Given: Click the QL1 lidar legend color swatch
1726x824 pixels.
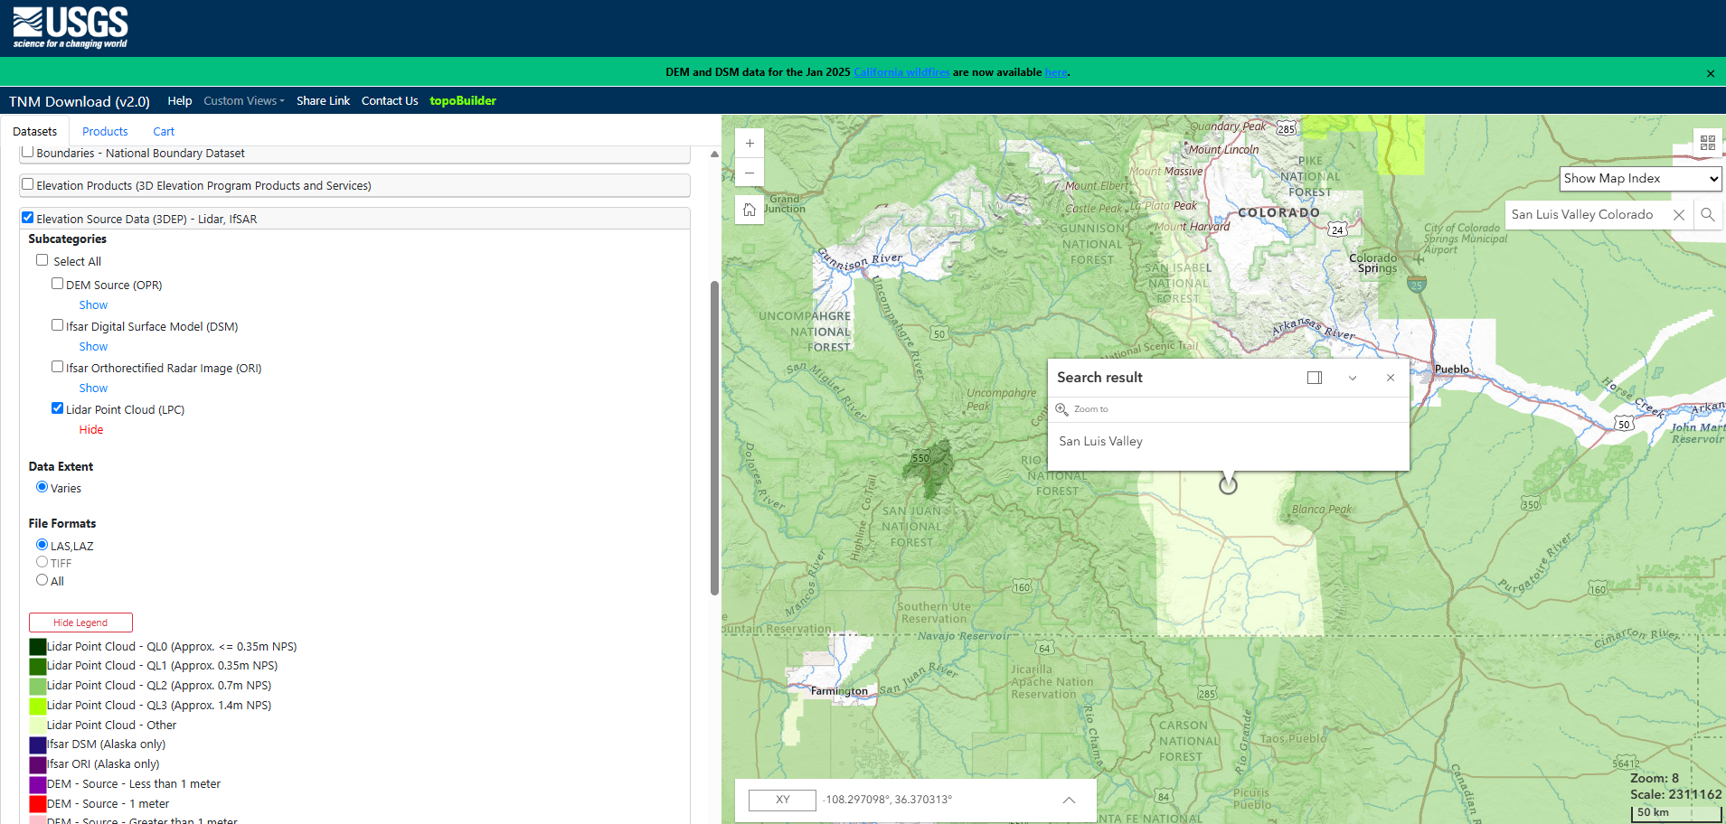Looking at the screenshot, I should click(37, 666).
